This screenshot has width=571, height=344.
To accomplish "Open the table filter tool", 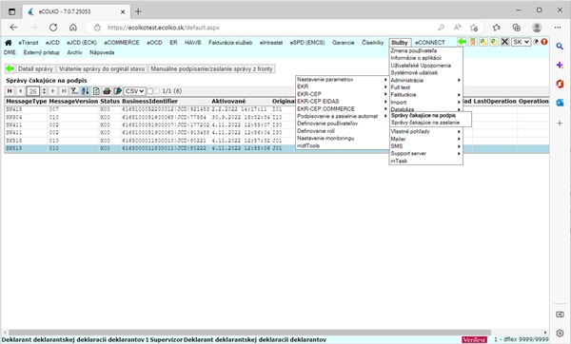I will coord(74,91).
